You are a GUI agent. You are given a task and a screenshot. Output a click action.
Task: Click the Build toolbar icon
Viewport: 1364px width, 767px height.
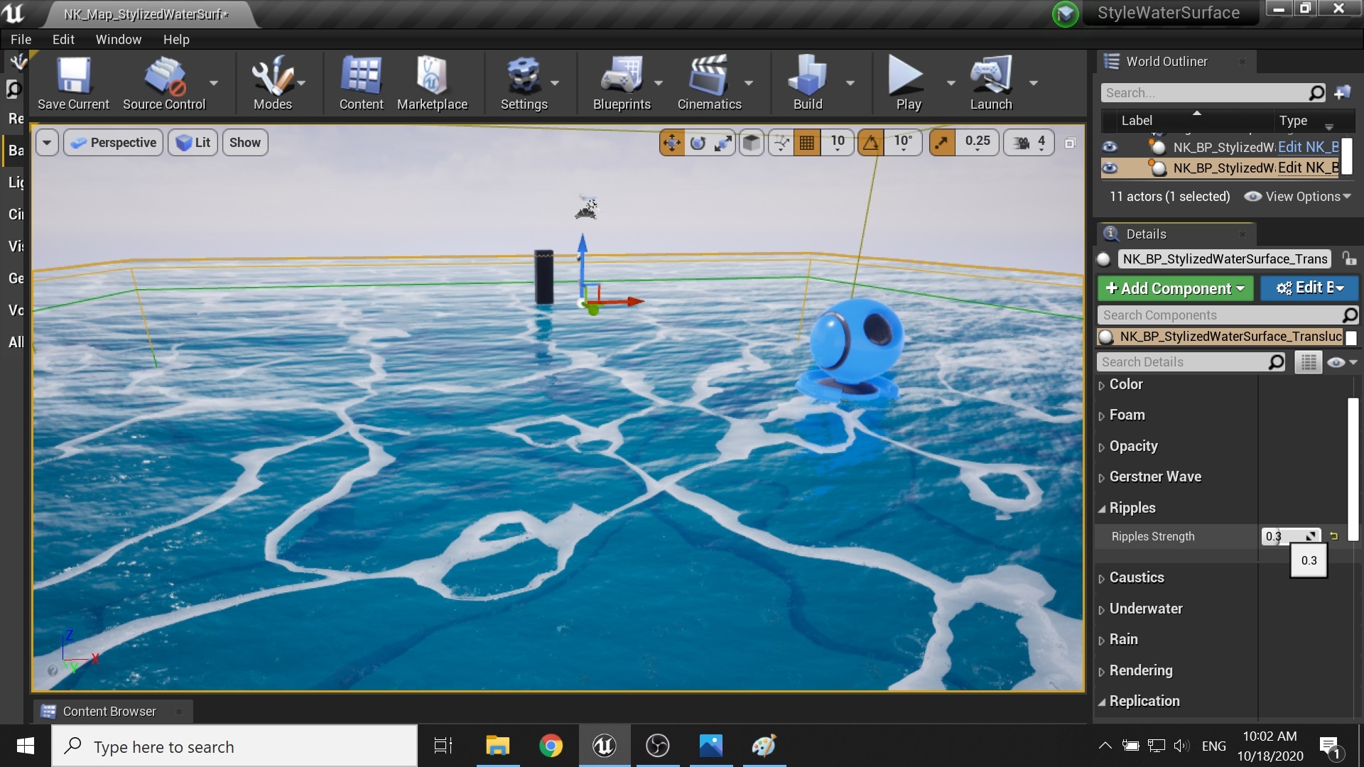click(x=806, y=82)
